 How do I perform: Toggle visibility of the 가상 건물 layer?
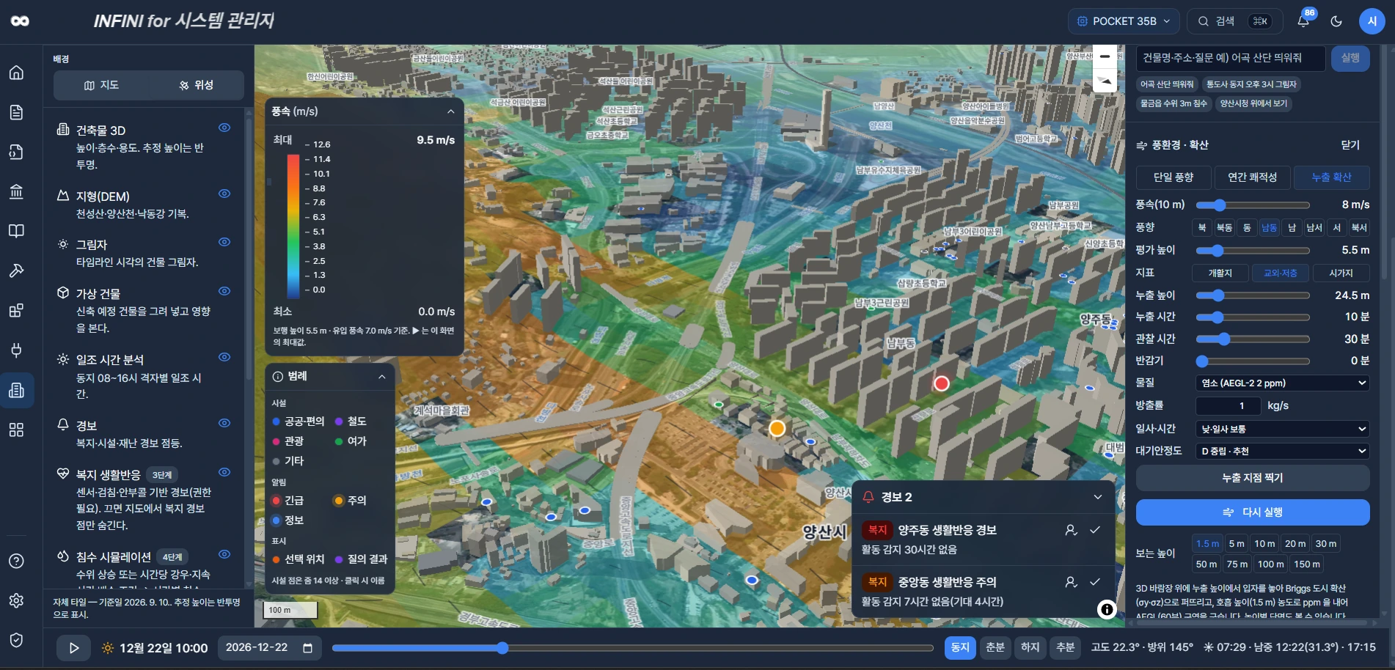coord(224,291)
